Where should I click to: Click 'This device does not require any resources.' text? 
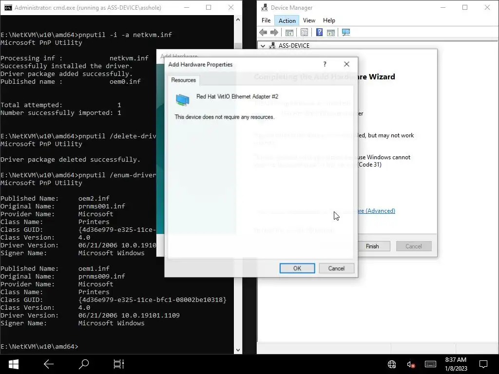coord(224,117)
